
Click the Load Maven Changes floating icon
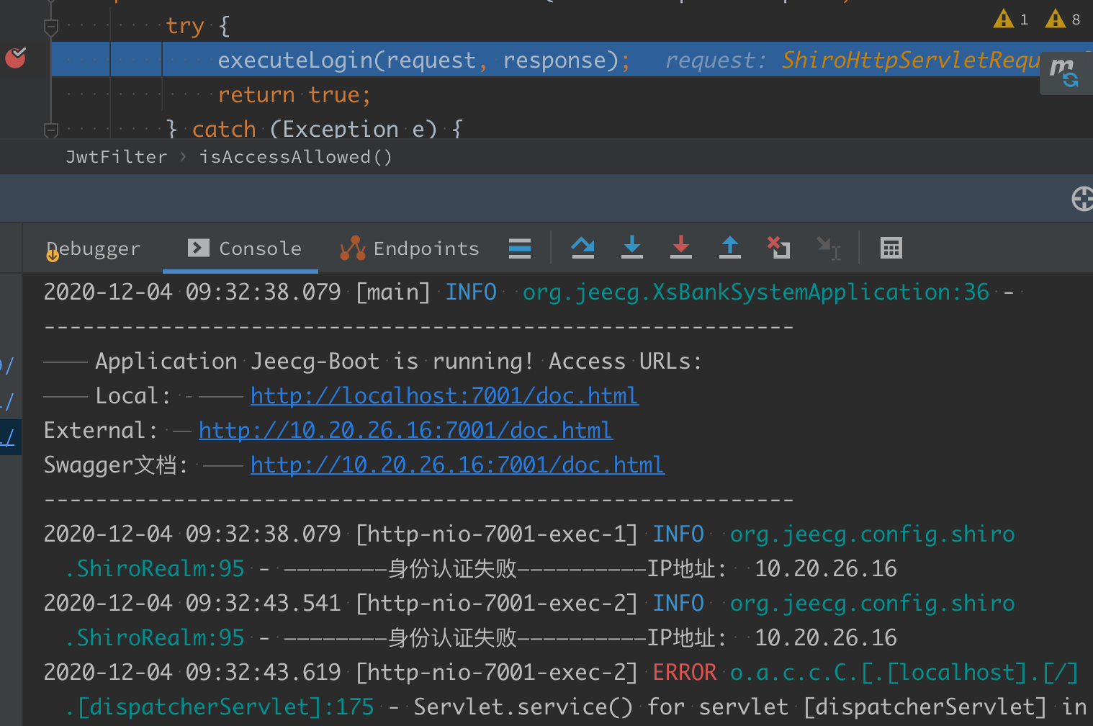point(1066,72)
